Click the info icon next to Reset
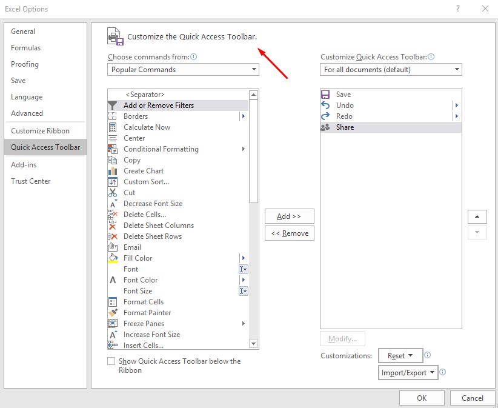 pos(428,355)
